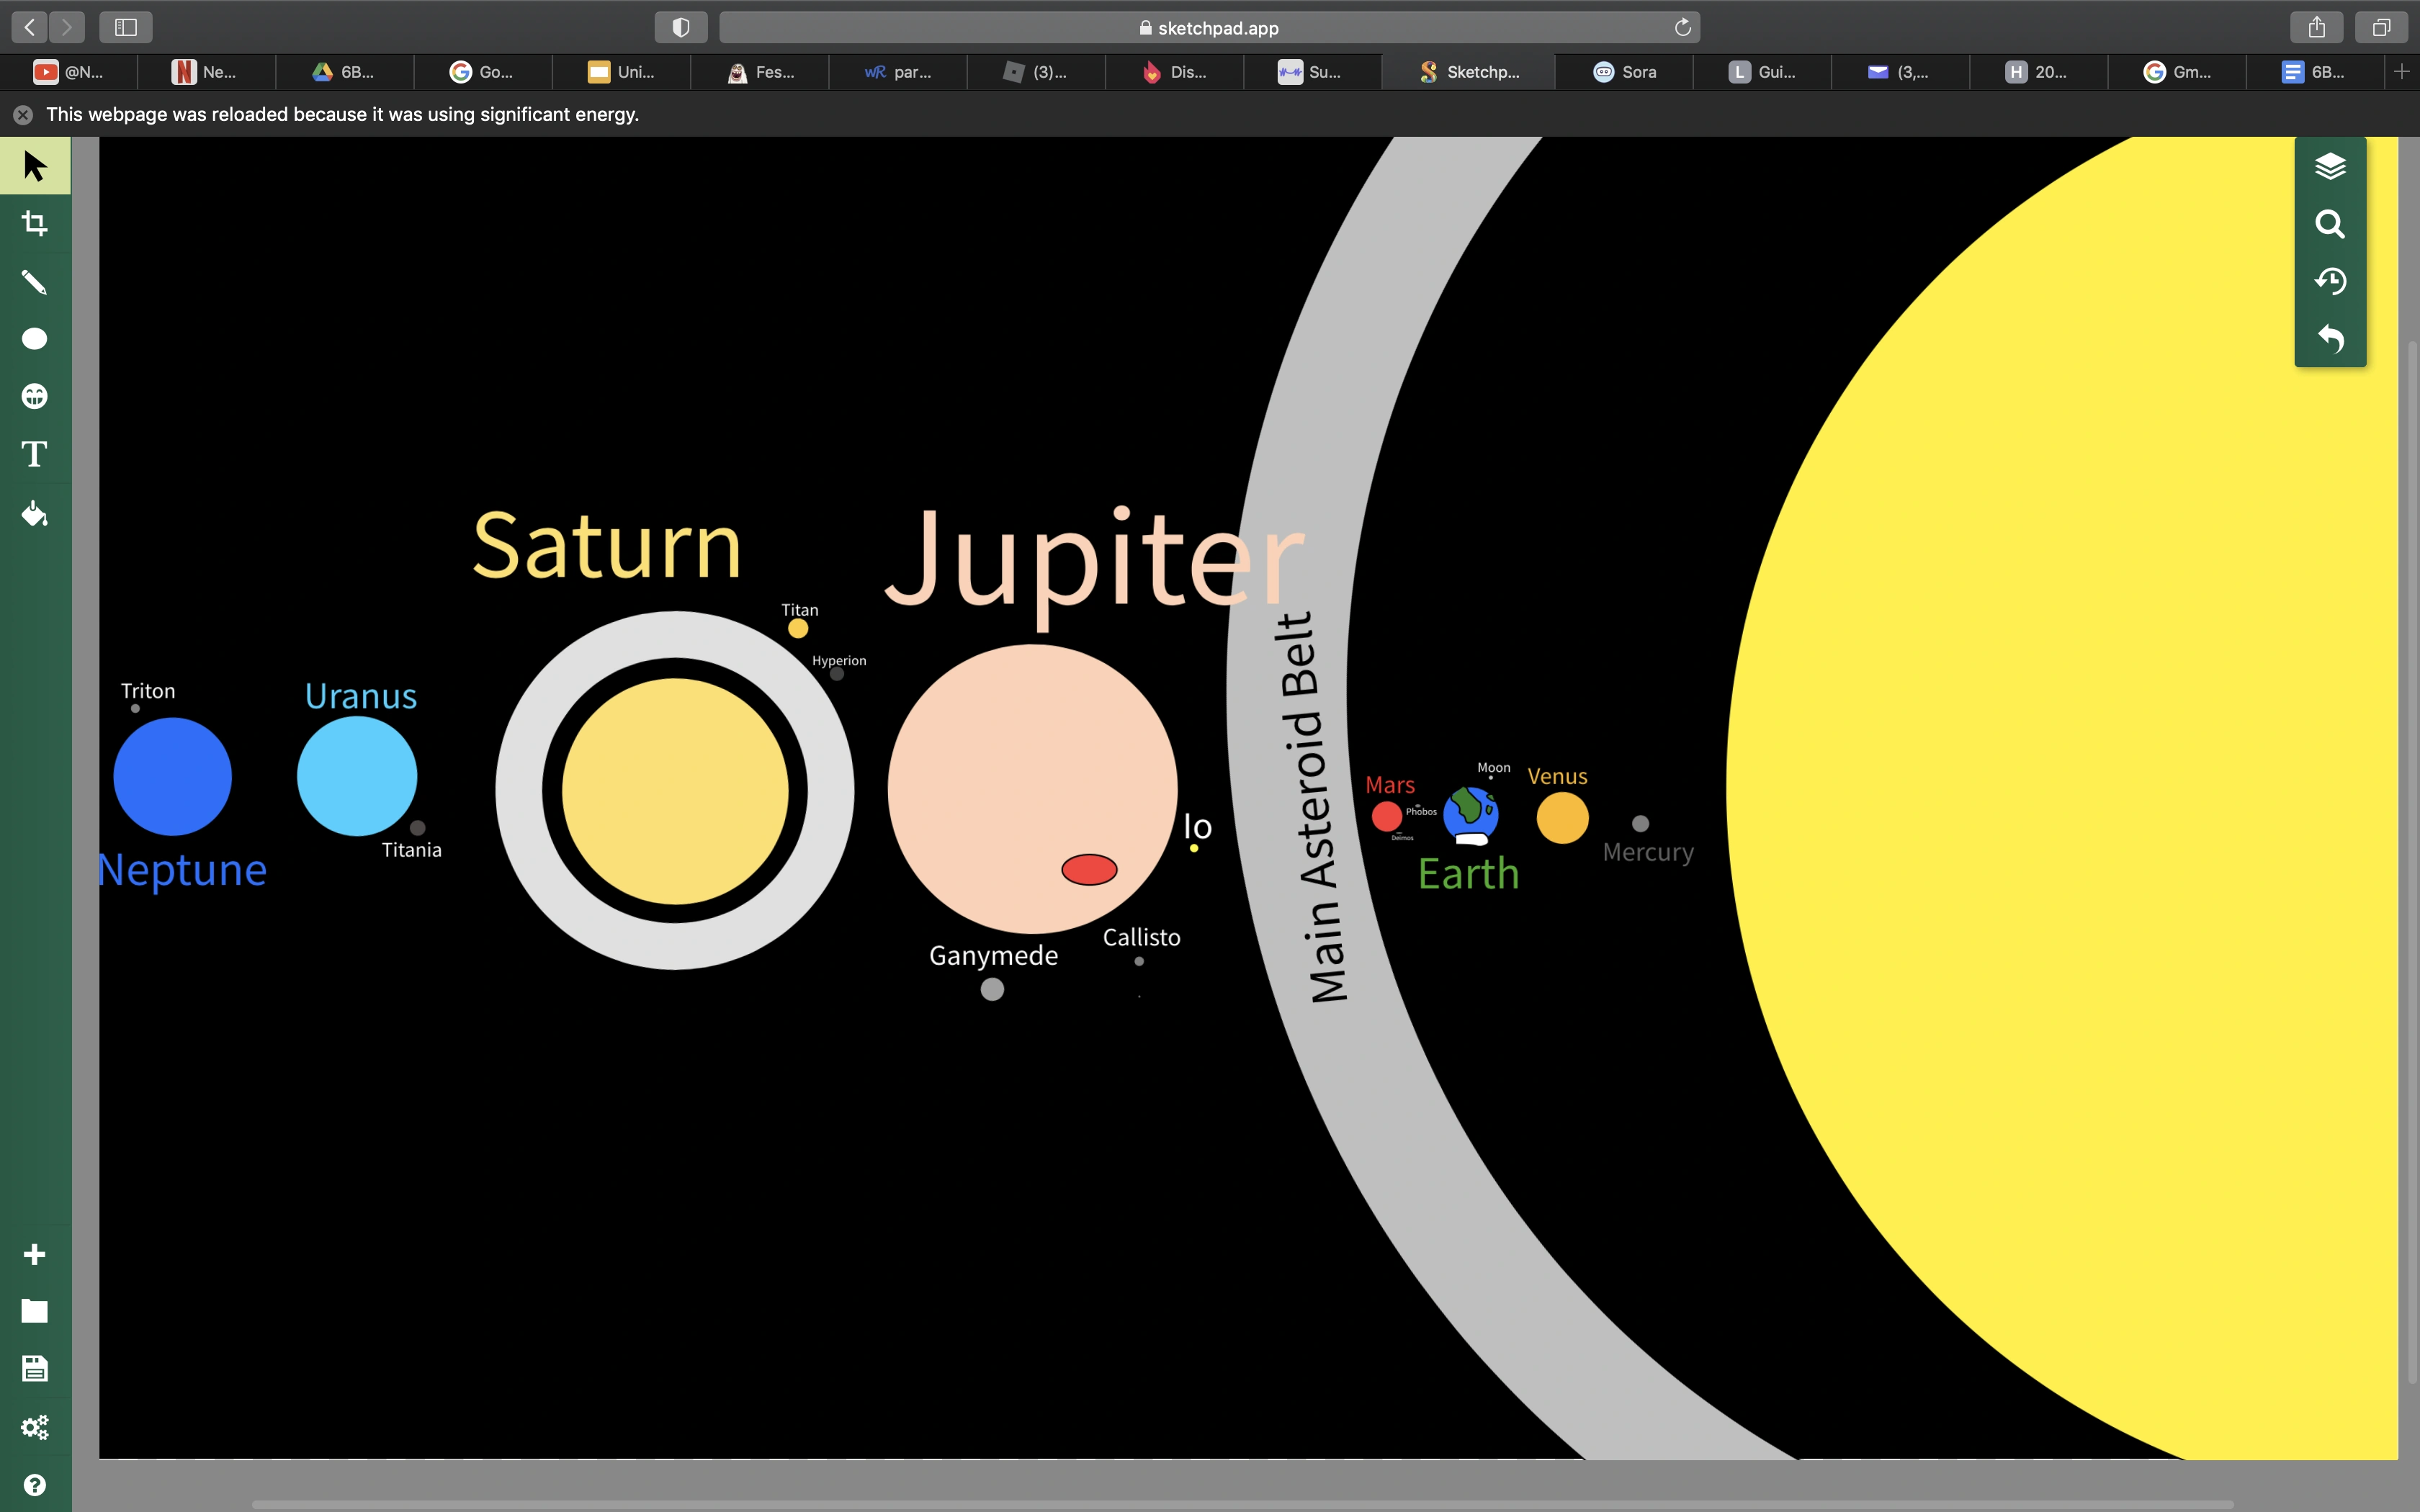Open the History clock icon

coord(2330,281)
